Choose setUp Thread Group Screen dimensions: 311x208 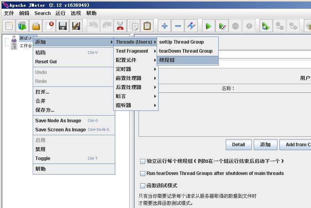coord(187,42)
